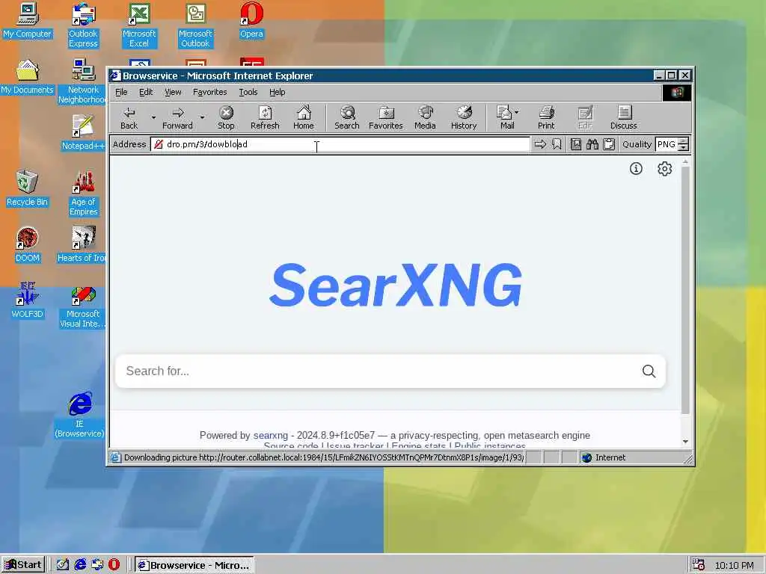
Task: Refresh the current page
Action: pos(265,117)
